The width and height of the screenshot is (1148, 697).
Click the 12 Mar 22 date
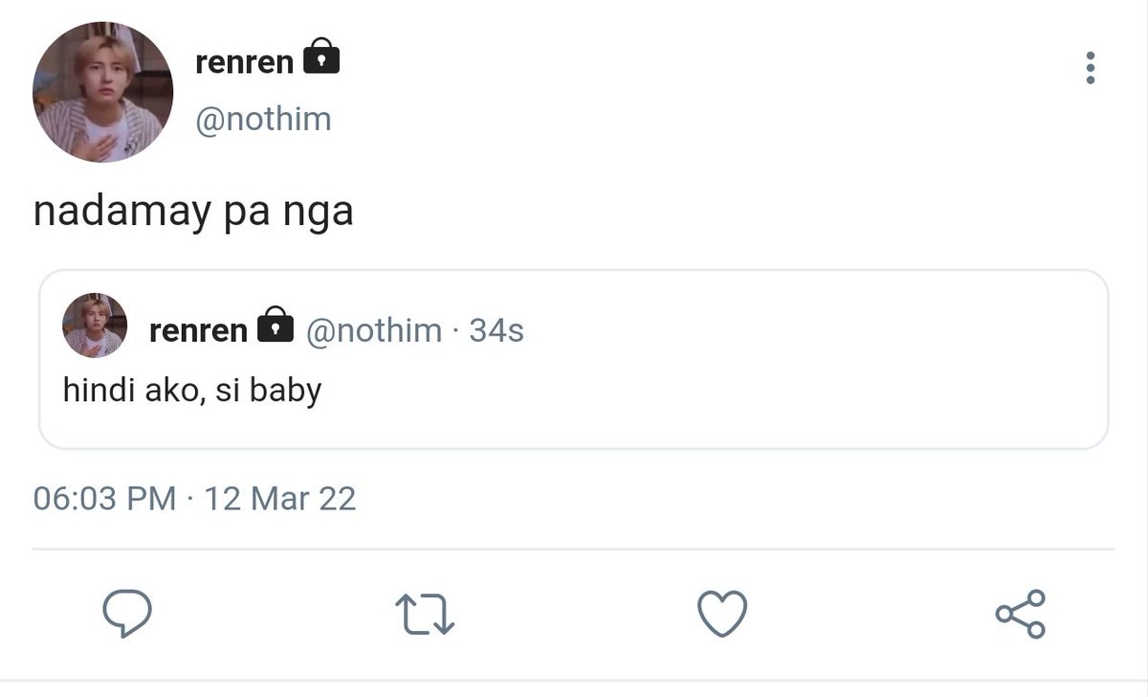280,499
